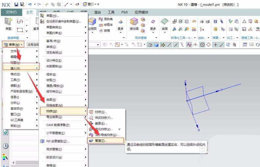The image size is (260, 167).
Task: Open the 设计特征(E) submenu
Action: click(x=63, y=60)
